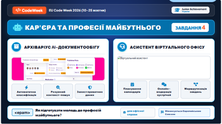Open the pink dashboard preview thumbnail
The height and width of the screenshot is (124, 222).
[x=58, y=69]
